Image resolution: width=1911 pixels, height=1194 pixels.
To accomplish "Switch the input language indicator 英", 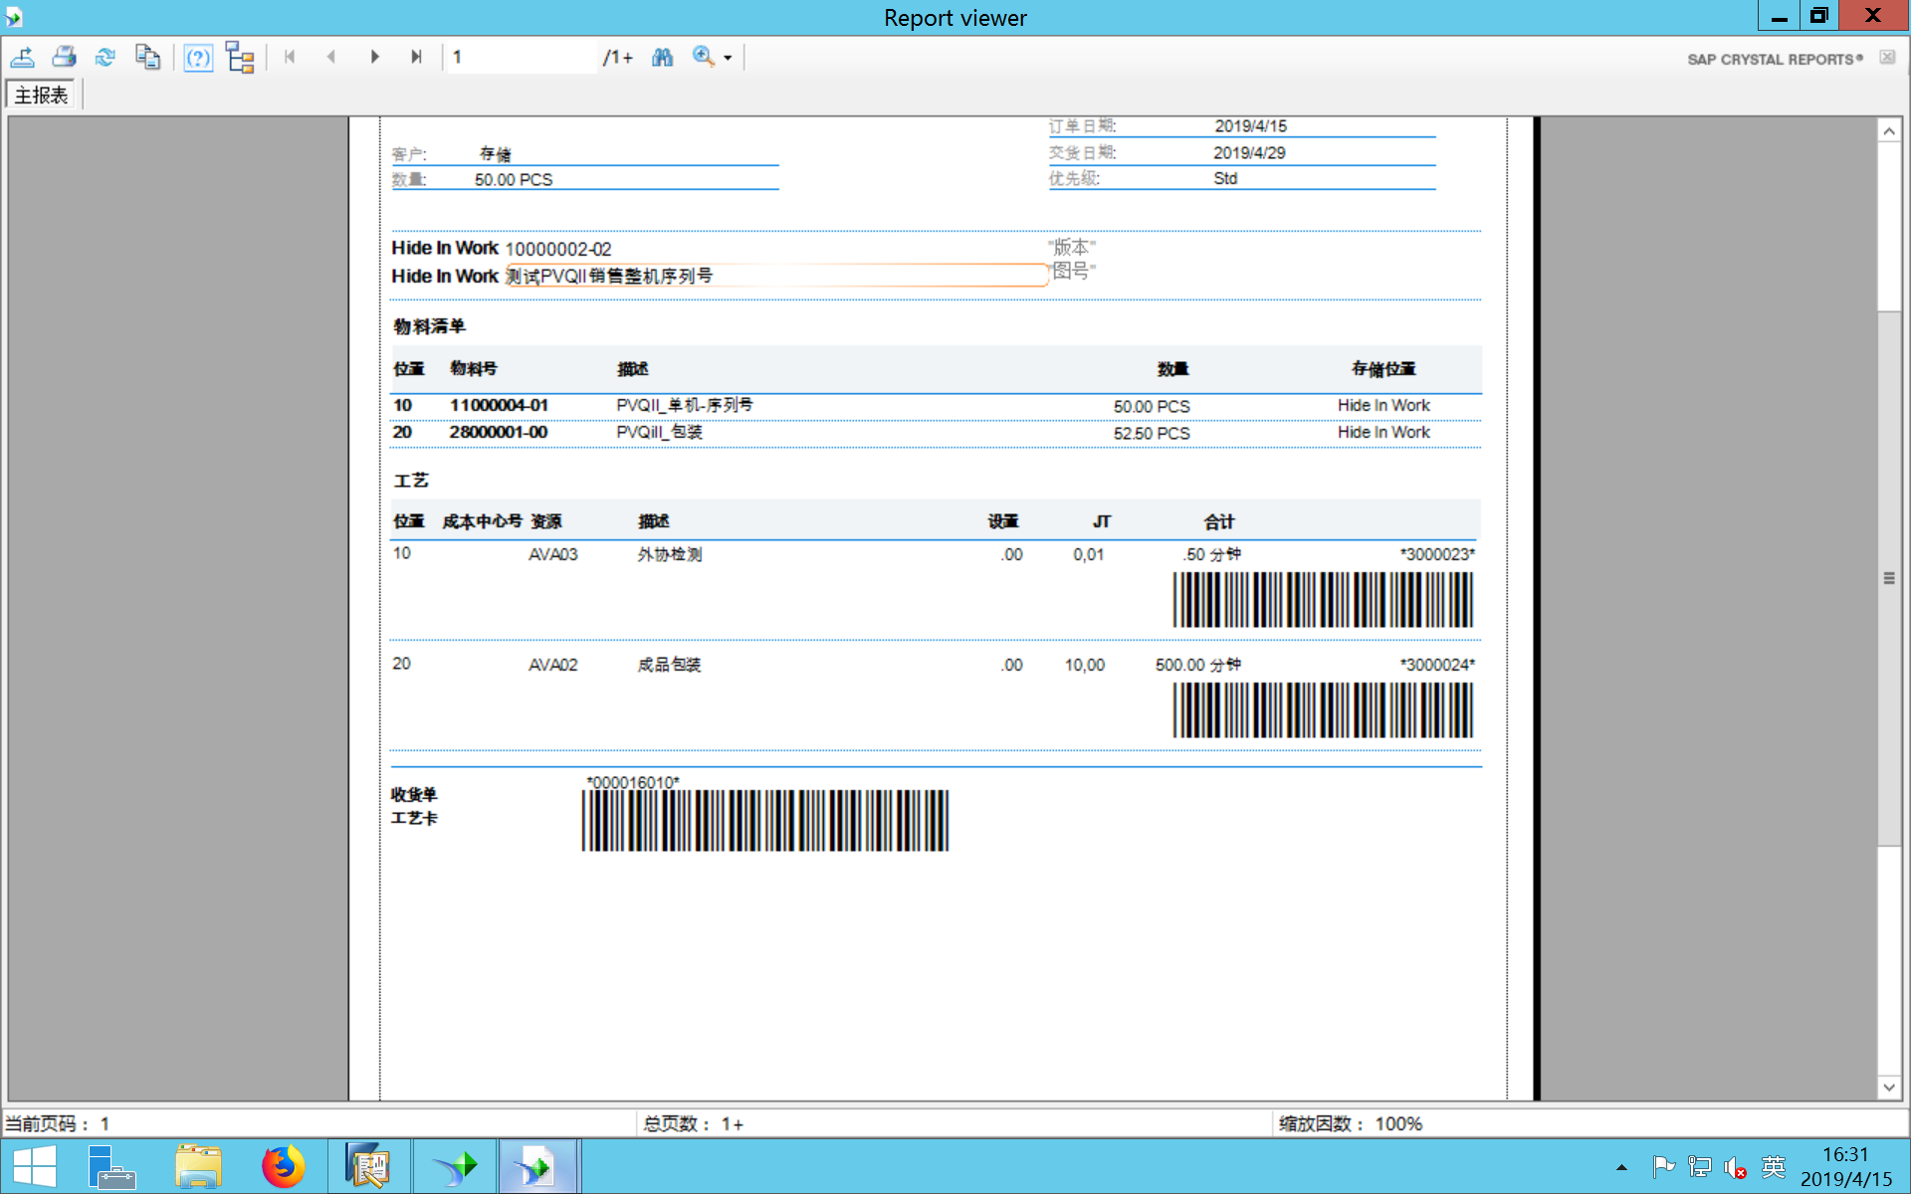I will tap(1773, 1166).
